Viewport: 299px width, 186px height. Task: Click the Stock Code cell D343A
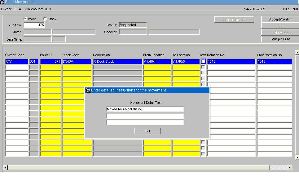tap(77, 61)
